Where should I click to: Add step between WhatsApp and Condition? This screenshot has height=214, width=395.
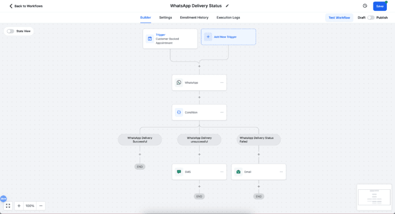click(199, 97)
